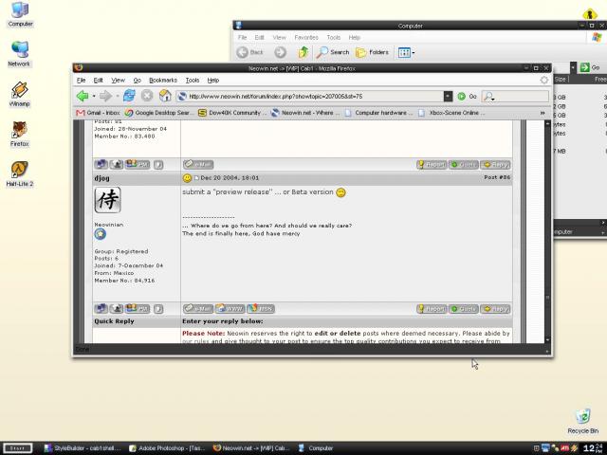
Task: Click Report on djog's post #86
Action: pos(432,309)
